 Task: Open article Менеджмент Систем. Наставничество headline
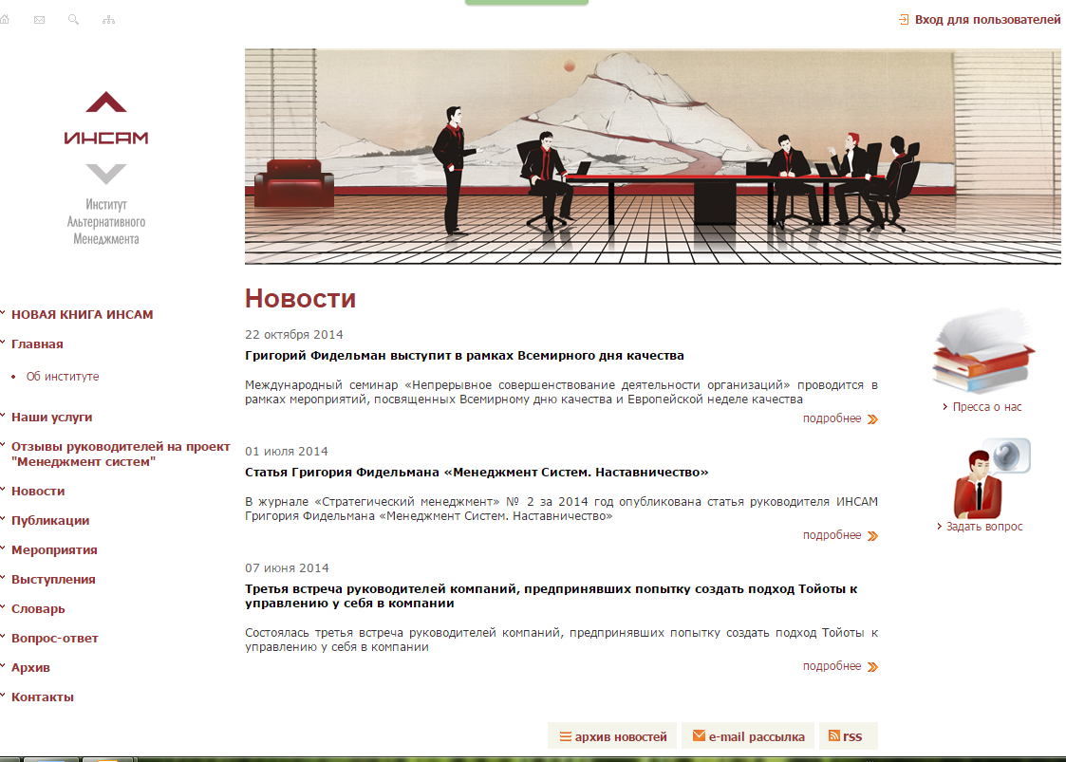[477, 473]
